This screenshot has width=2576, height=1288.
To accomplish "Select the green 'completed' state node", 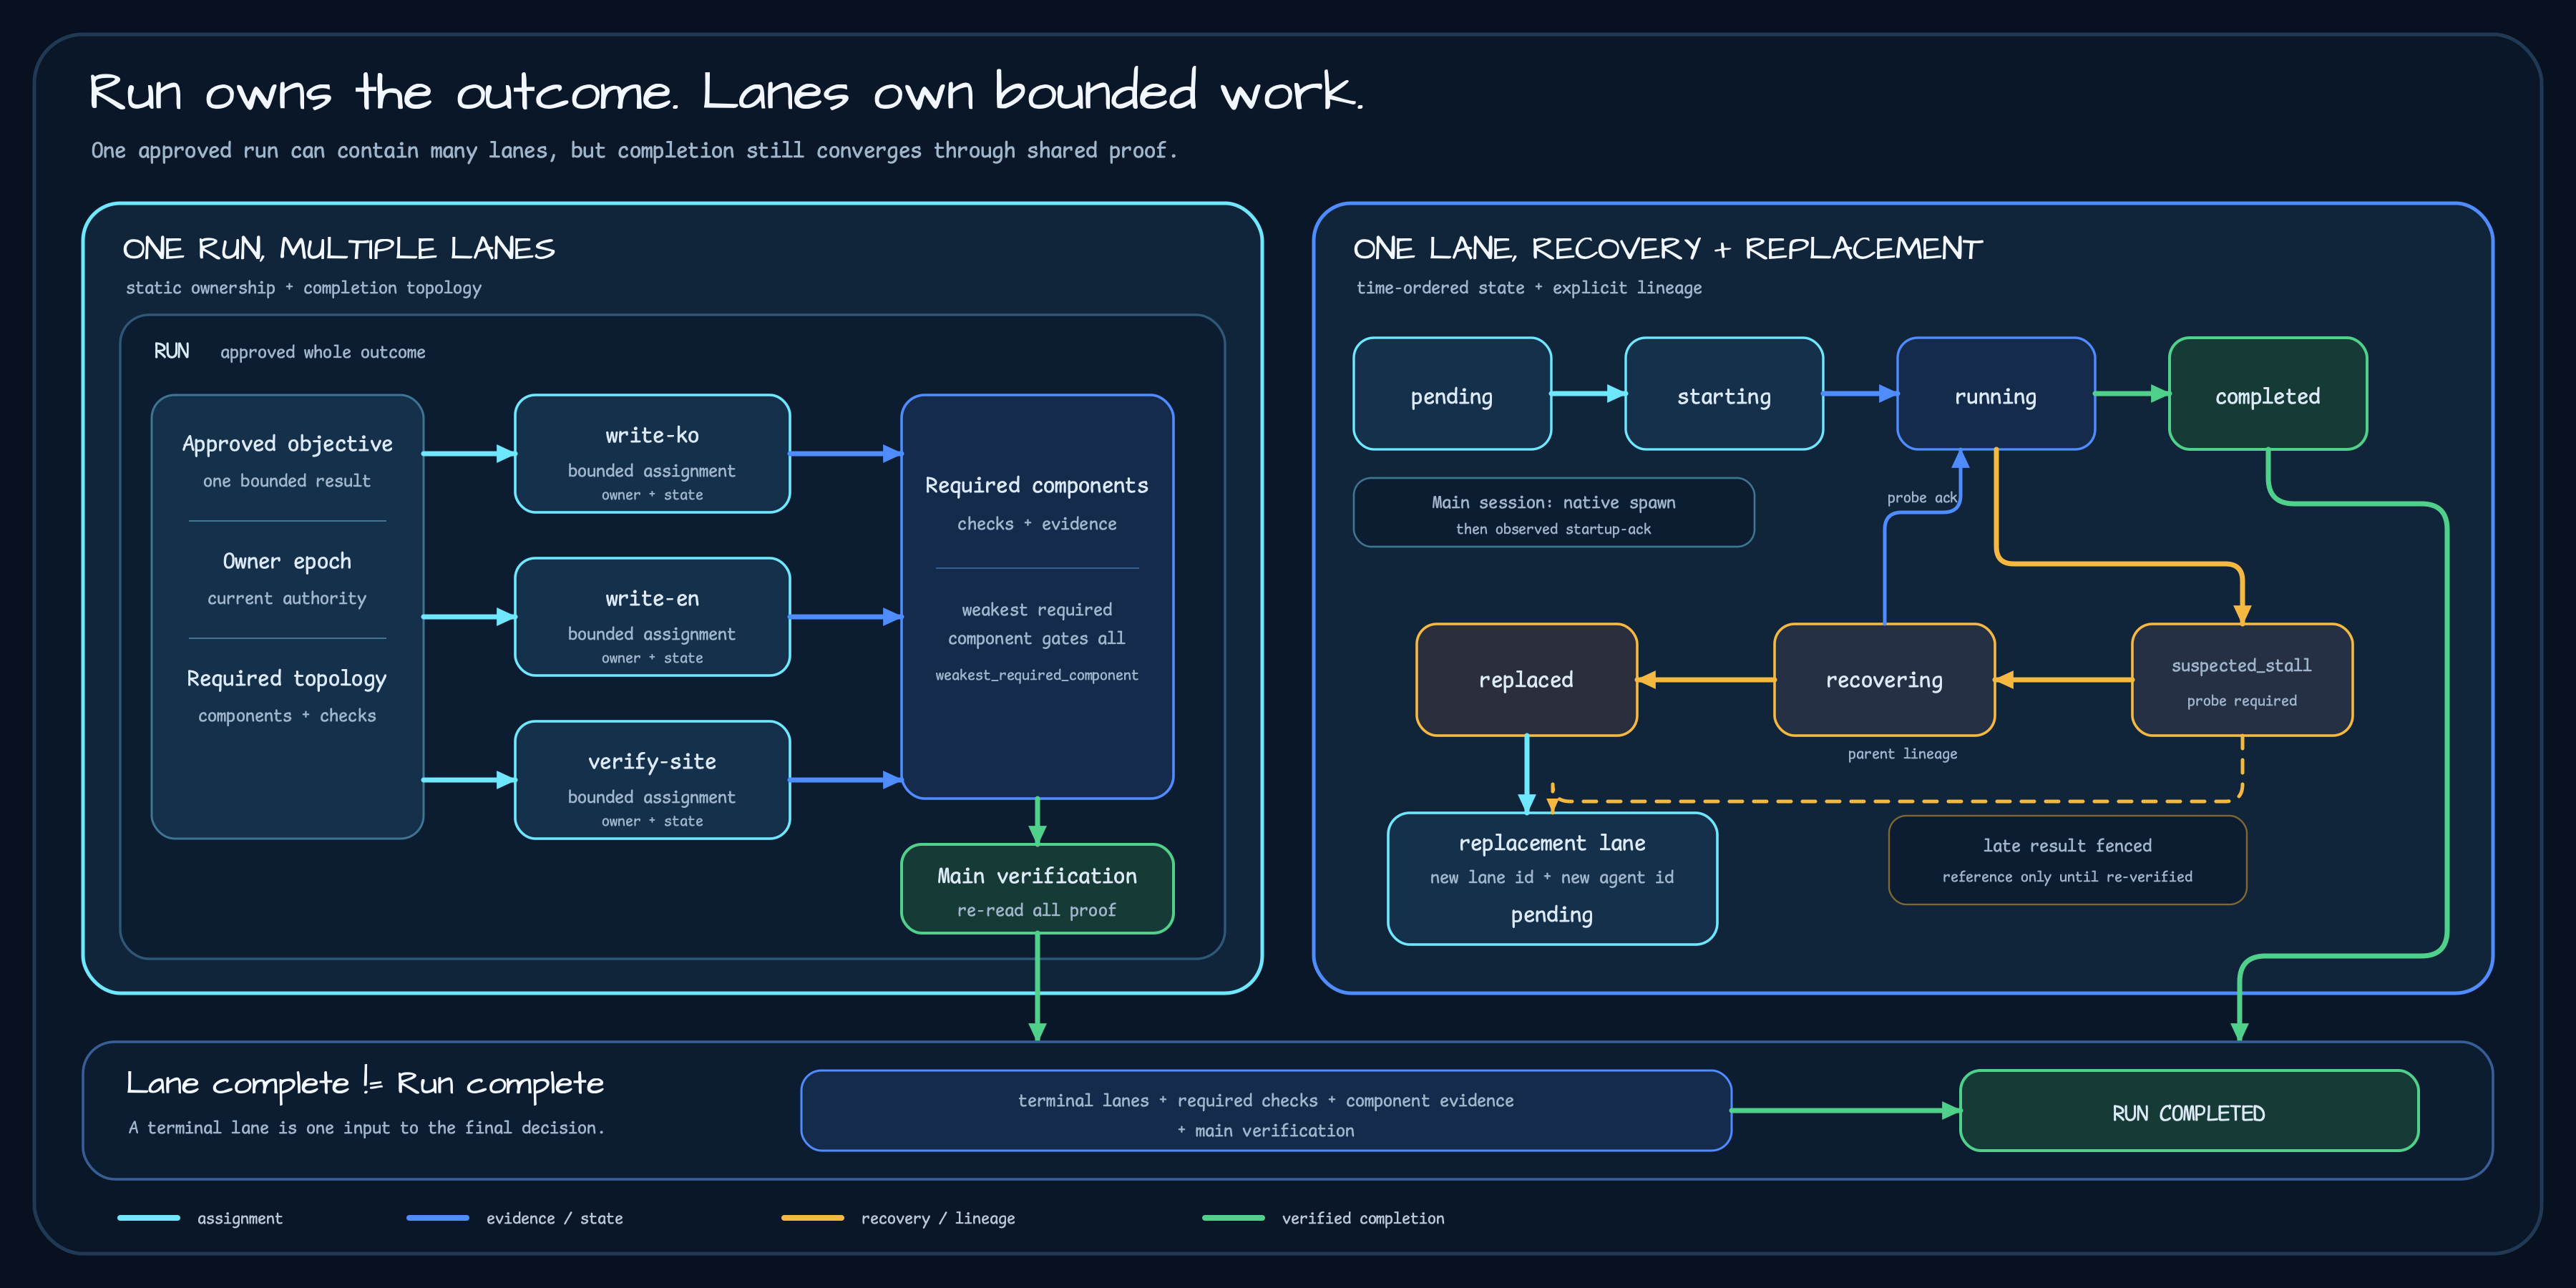I will tap(2268, 394).
